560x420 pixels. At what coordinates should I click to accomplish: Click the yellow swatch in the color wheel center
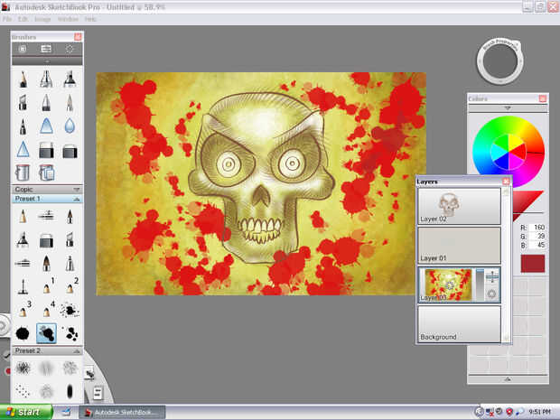(x=517, y=142)
